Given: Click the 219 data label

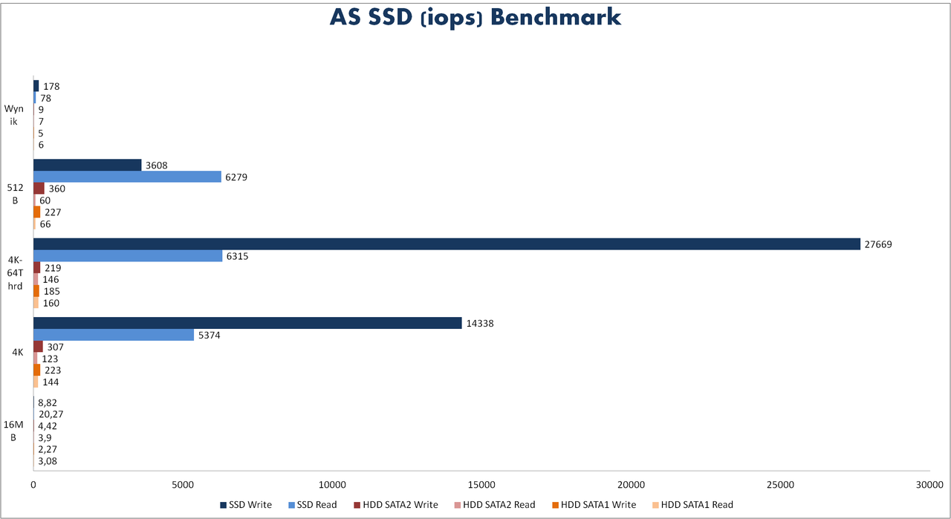Looking at the screenshot, I should (x=53, y=268).
